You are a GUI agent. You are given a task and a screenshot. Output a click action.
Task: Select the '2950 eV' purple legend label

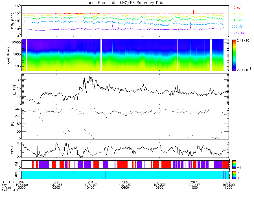238,33
